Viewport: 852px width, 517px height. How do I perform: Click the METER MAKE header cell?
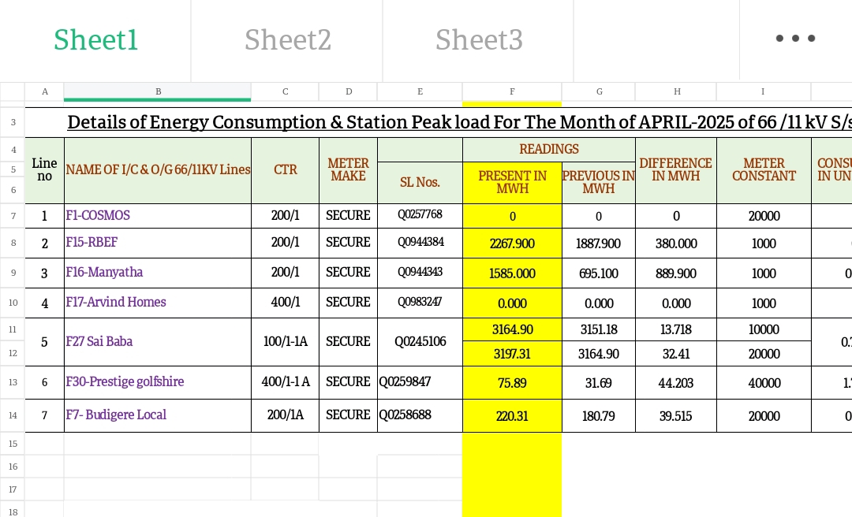(349, 170)
